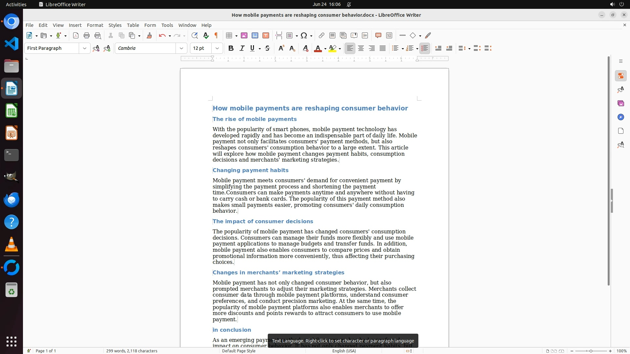Open the Format menu
Viewport: 630px width, 354px height.
(x=95, y=25)
